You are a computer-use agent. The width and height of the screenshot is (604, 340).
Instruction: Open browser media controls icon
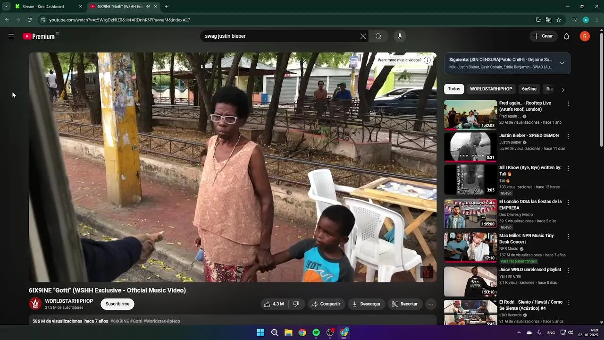click(x=574, y=20)
